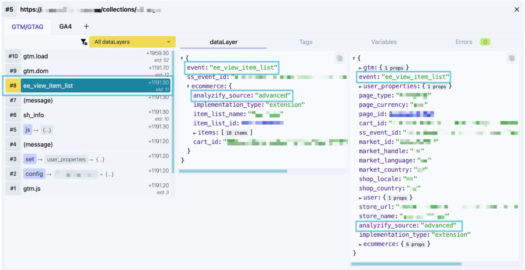This screenshot has width=525, height=270.
Task: Collapse the root object in right panel
Action: 354,58
